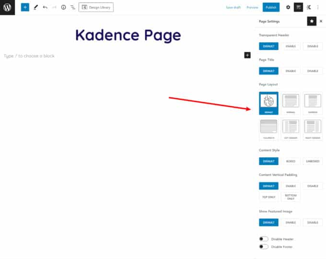Undo the last change

pyautogui.click(x=45, y=8)
